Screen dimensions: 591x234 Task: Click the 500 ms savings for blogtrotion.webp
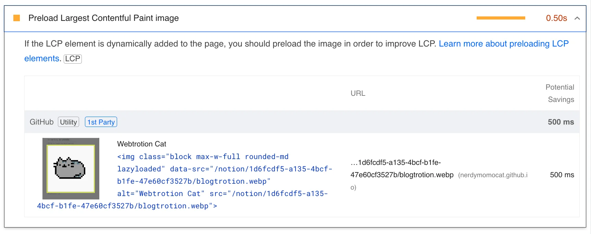click(x=562, y=175)
